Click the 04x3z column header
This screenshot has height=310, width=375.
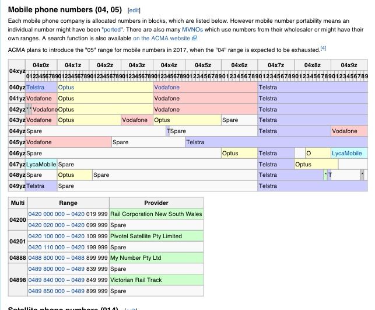pos(137,65)
